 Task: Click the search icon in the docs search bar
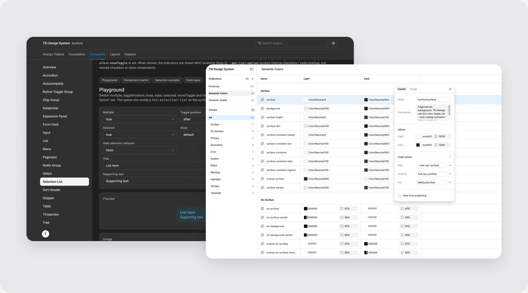point(260,43)
